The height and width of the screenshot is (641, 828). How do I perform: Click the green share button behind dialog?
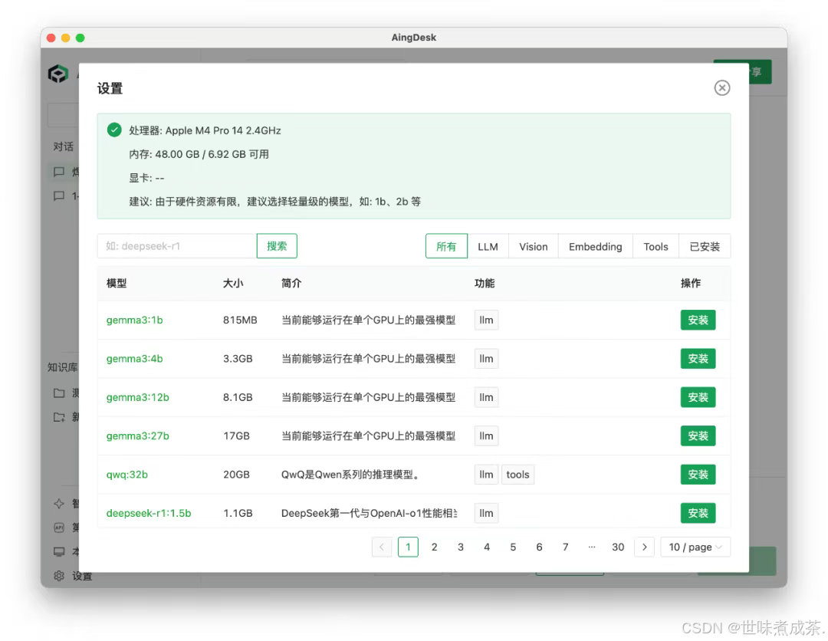tap(760, 72)
